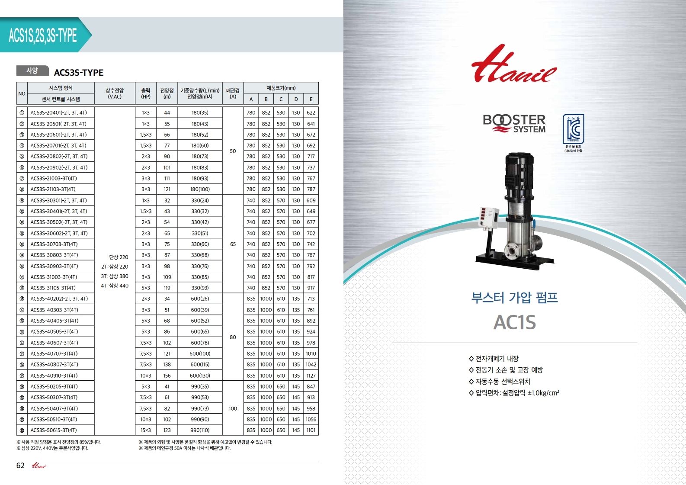Click row ACS3S-40505-3T(4T)
This screenshot has width=686, height=485.
tap(167, 331)
